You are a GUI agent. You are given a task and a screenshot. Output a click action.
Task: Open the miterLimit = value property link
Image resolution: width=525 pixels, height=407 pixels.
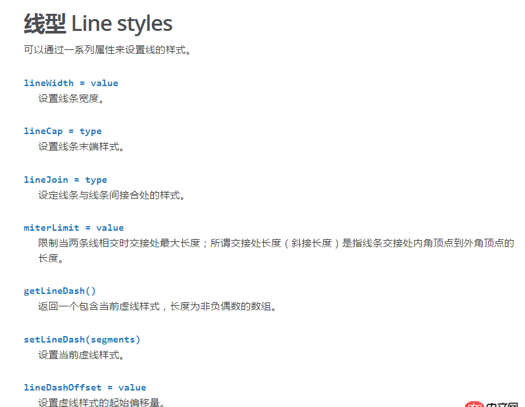pos(74,227)
